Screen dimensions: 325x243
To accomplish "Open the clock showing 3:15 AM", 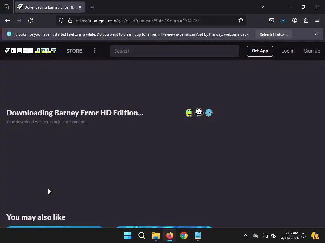I will (x=290, y=235).
